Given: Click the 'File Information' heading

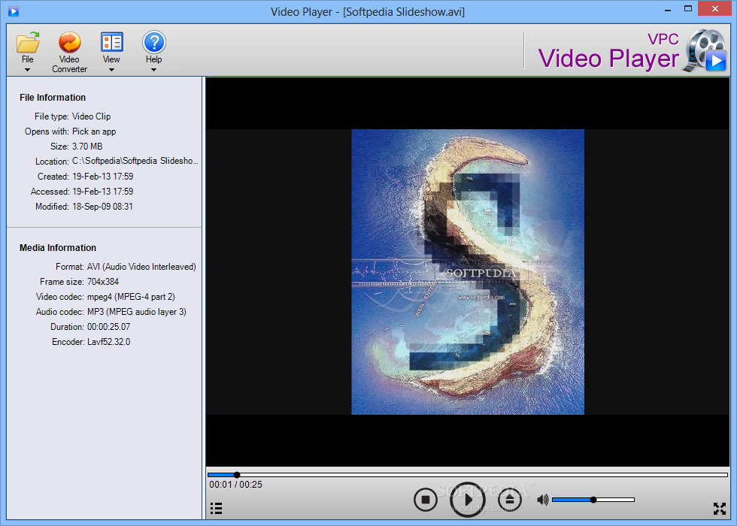Looking at the screenshot, I should click(53, 97).
